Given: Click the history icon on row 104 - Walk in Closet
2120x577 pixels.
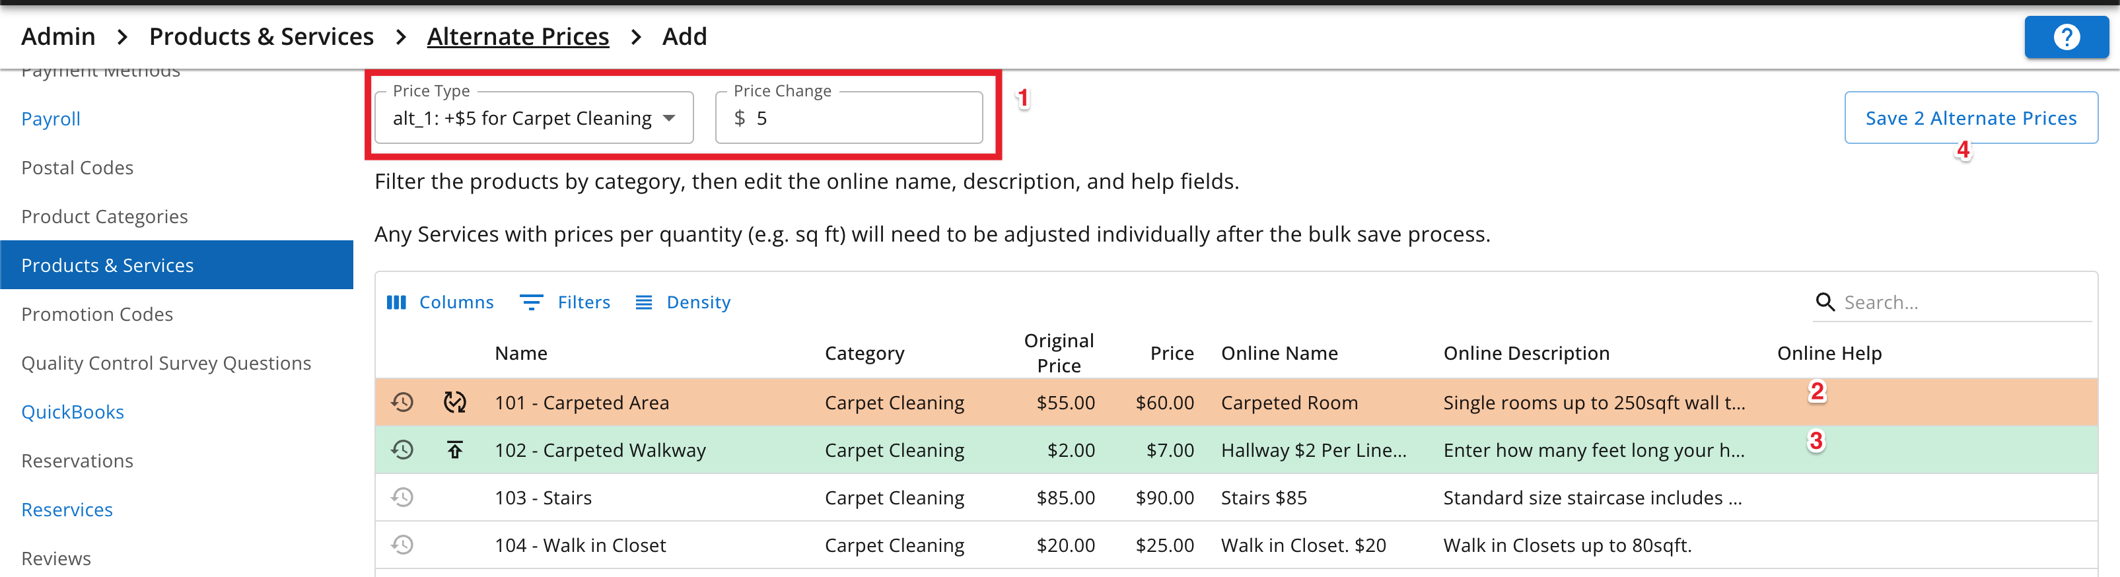Looking at the screenshot, I should tap(402, 545).
